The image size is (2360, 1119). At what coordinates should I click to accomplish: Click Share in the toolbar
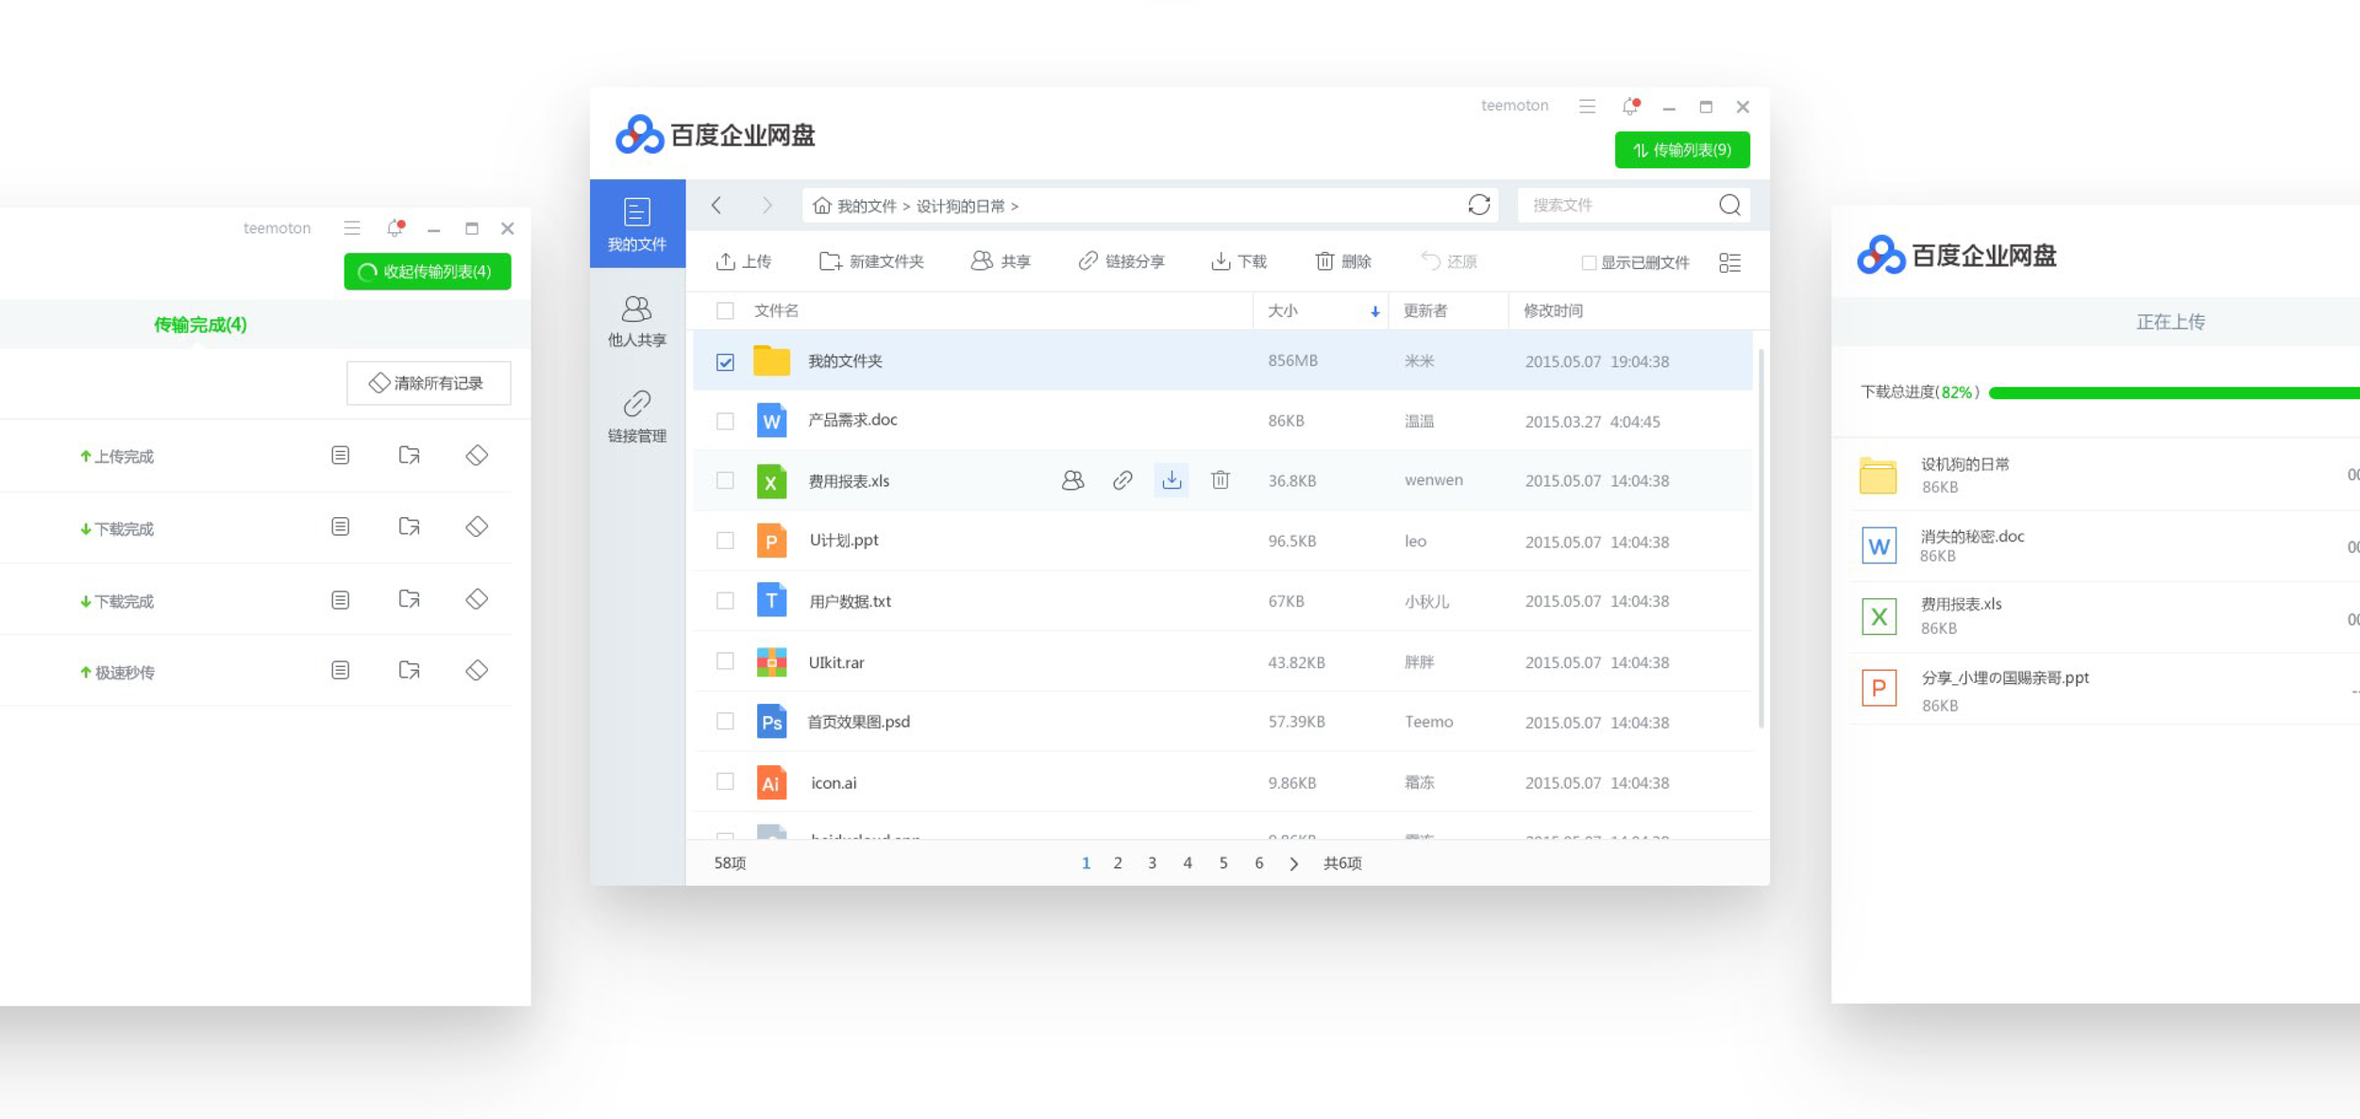tap(1001, 261)
